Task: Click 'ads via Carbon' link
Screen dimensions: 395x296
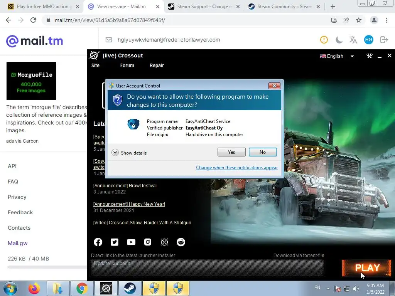Action: (22, 141)
